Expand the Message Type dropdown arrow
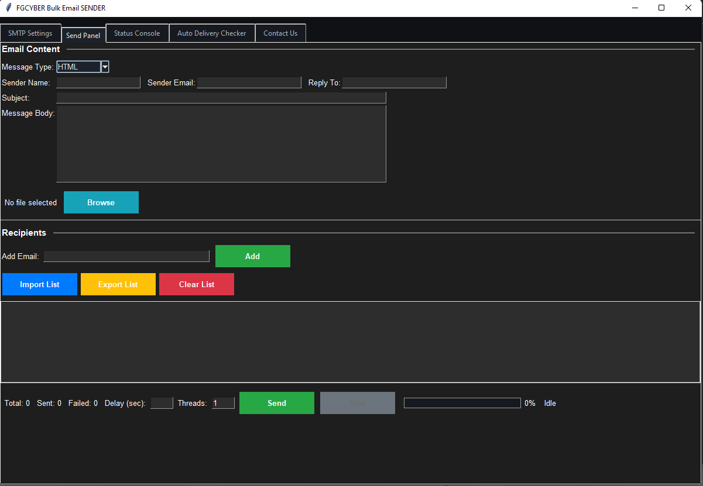Image resolution: width=703 pixels, height=486 pixels. click(105, 67)
